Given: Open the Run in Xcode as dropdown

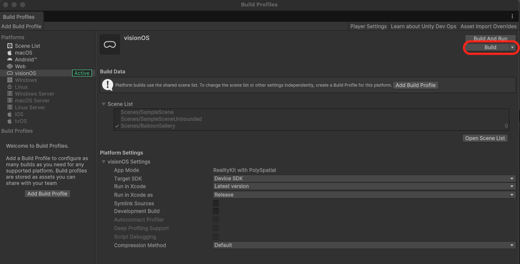Looking at the screenshot, I should (x=363, y=194).
